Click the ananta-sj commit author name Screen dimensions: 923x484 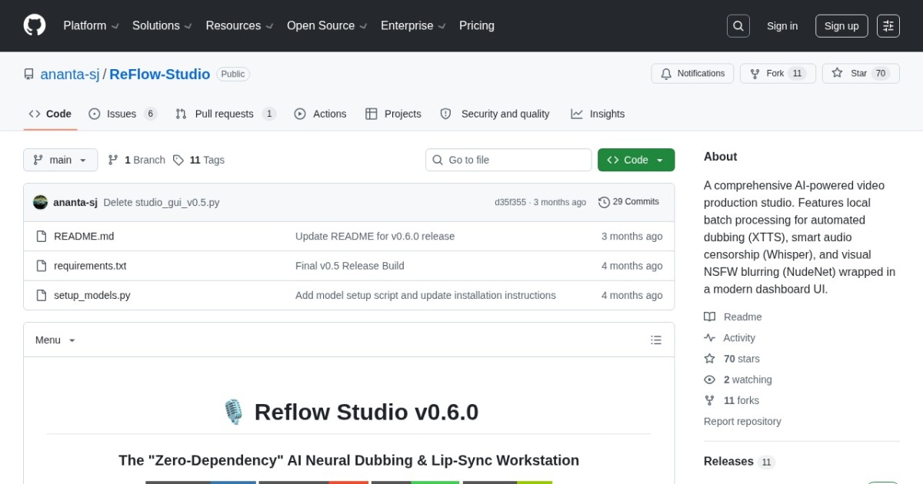[x=75, y=202]
